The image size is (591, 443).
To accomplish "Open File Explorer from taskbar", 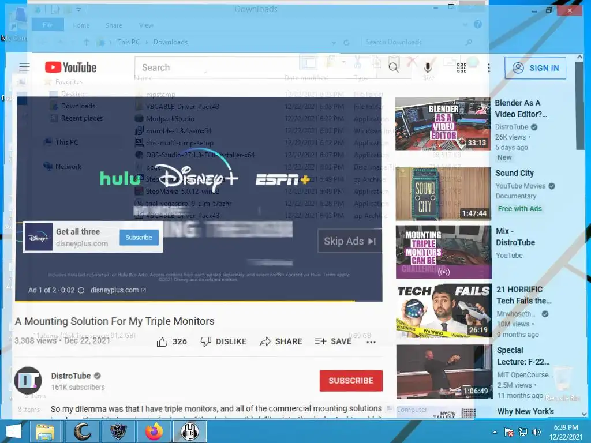I will pos(45,431).
